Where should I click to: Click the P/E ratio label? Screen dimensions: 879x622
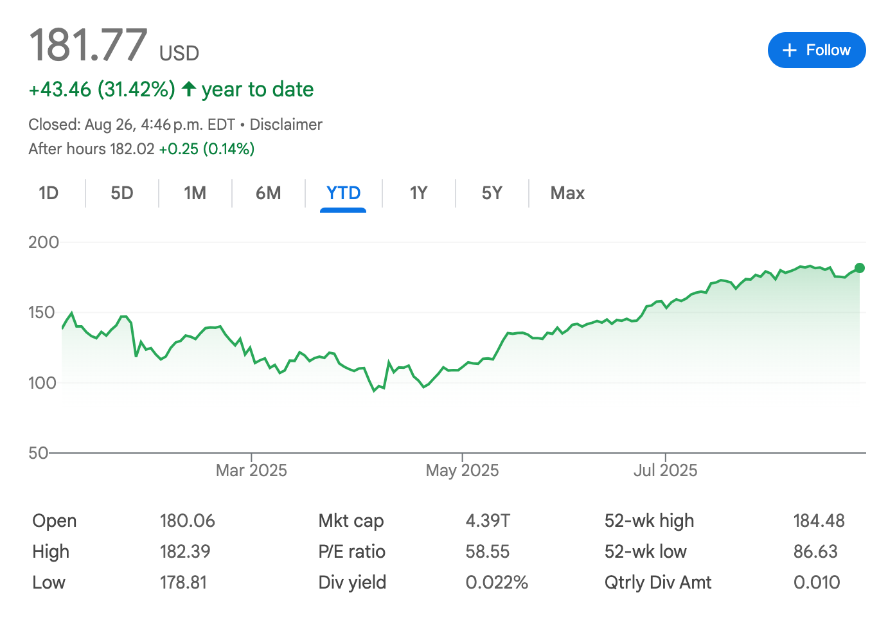(x=351, y=551)
